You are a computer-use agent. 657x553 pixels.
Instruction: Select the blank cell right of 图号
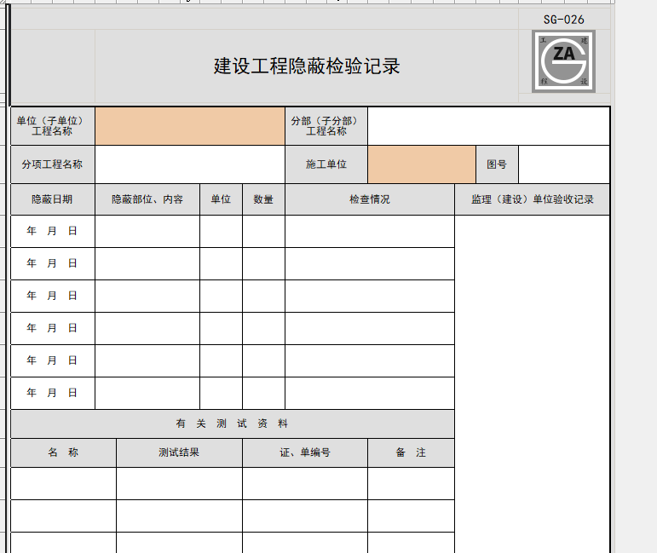click(x=564, y=164)
